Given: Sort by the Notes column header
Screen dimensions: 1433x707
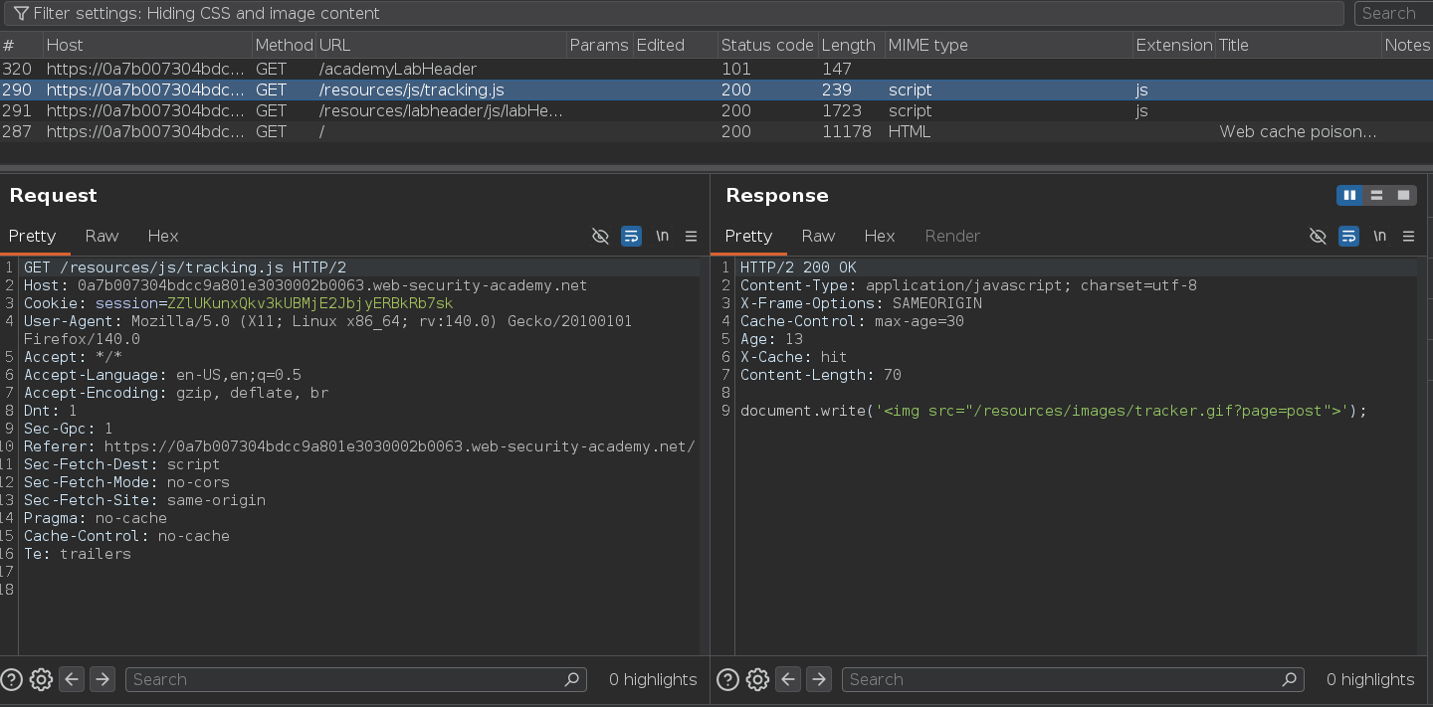Looking at the screenshot, I should 1406,45.
